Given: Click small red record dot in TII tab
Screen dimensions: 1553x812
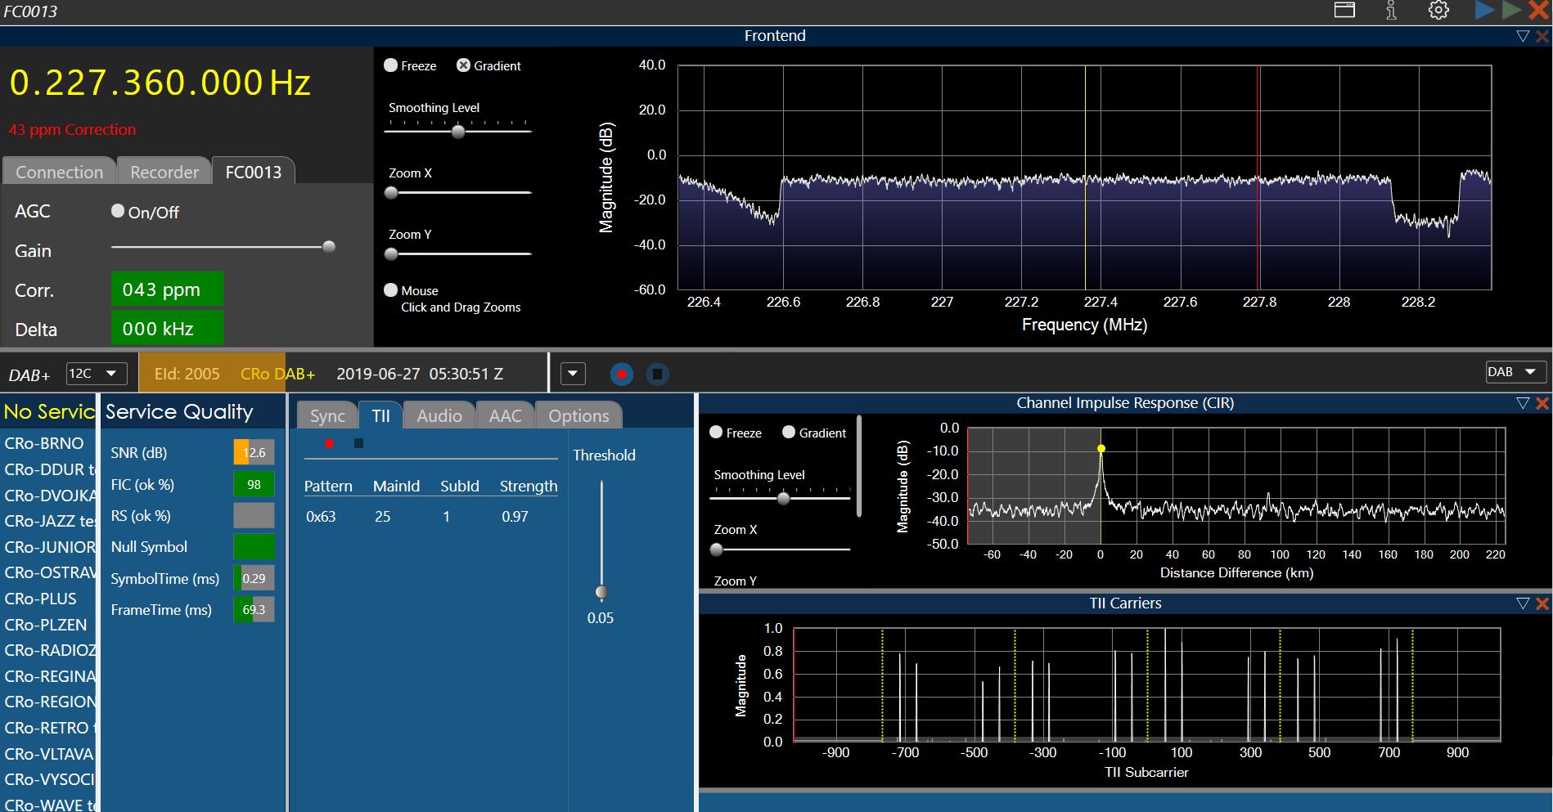Looking at the screenshot, I should point(329,443).
